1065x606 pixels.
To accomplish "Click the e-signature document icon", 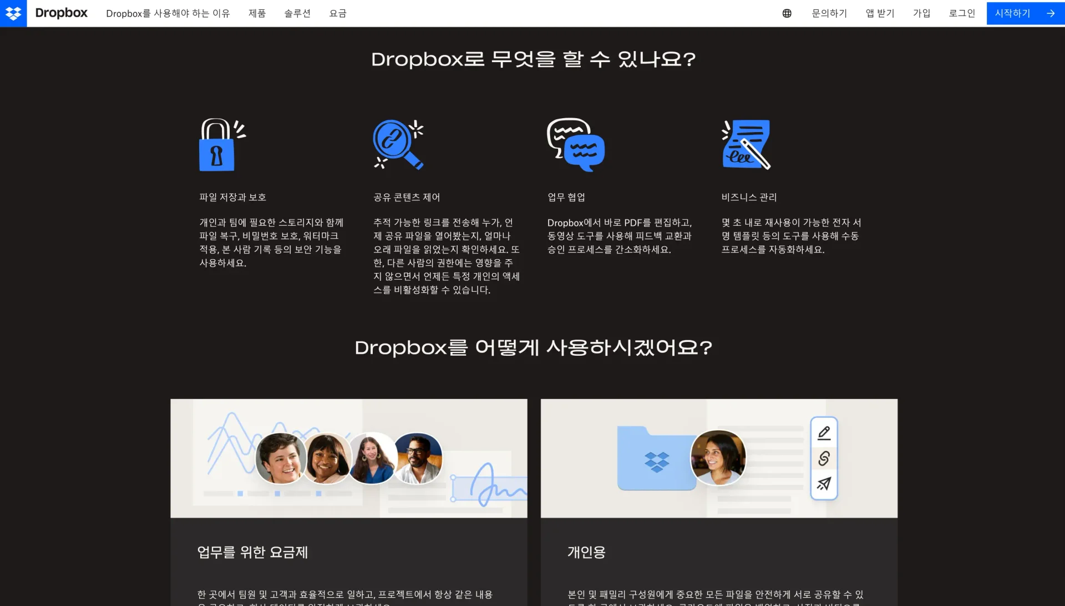I will coord(747,145).
